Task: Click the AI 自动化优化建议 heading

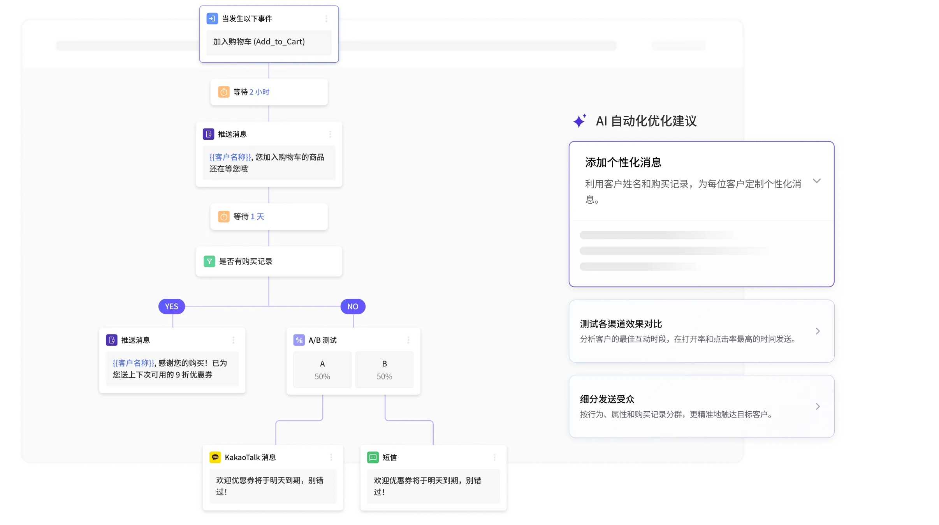Action: (646, 121)
